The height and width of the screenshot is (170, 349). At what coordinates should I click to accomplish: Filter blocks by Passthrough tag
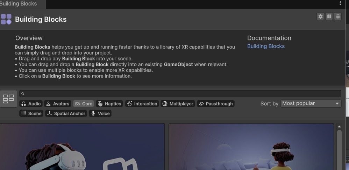point(216,104)
